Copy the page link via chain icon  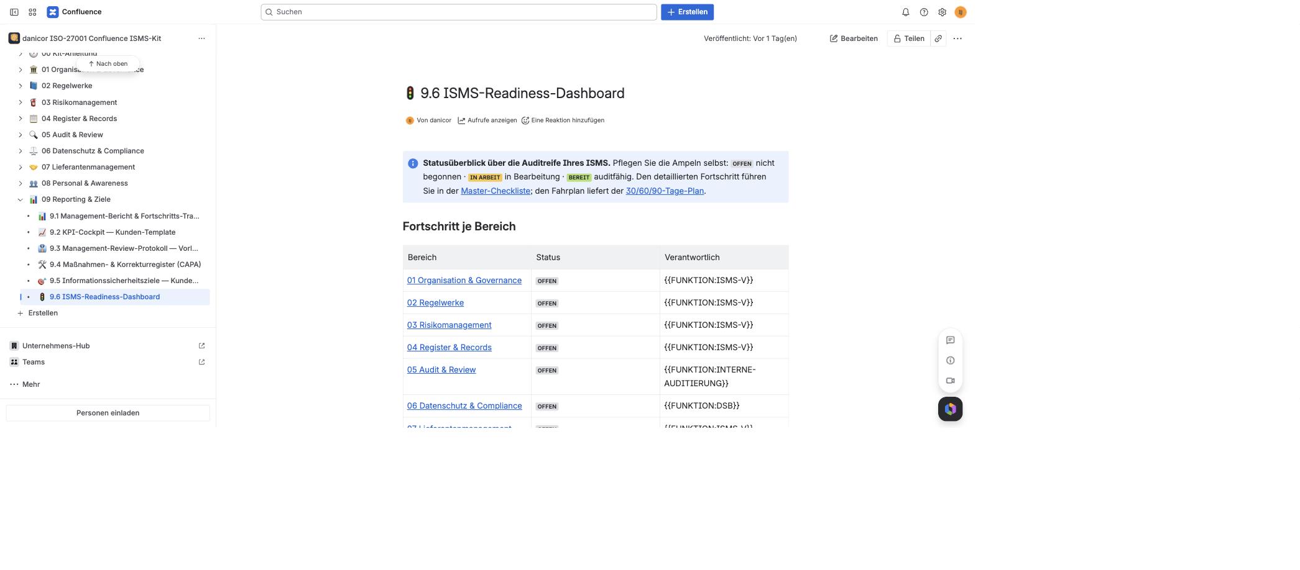(x=938, y=38)
